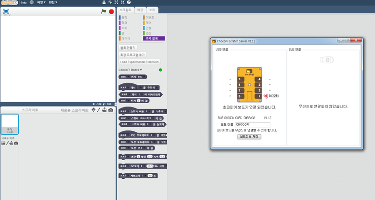Select the delete scissors tool

pos(110,3)
